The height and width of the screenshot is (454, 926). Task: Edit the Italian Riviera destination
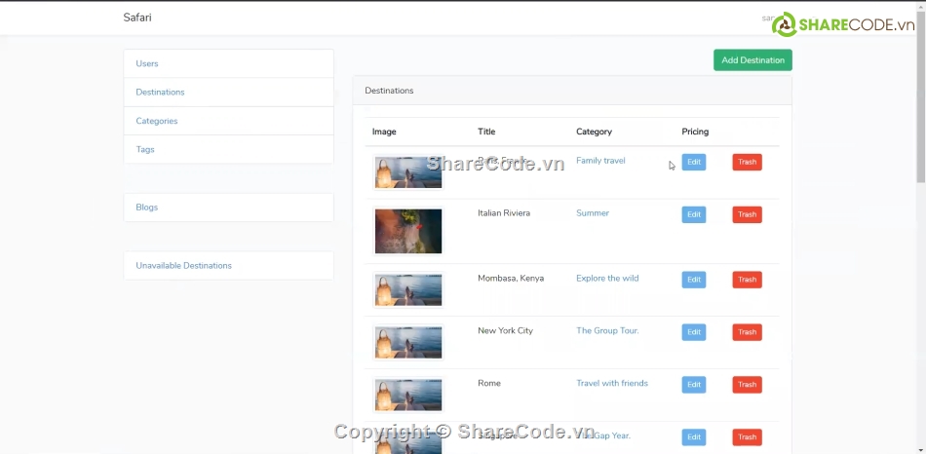click(693, 214)
